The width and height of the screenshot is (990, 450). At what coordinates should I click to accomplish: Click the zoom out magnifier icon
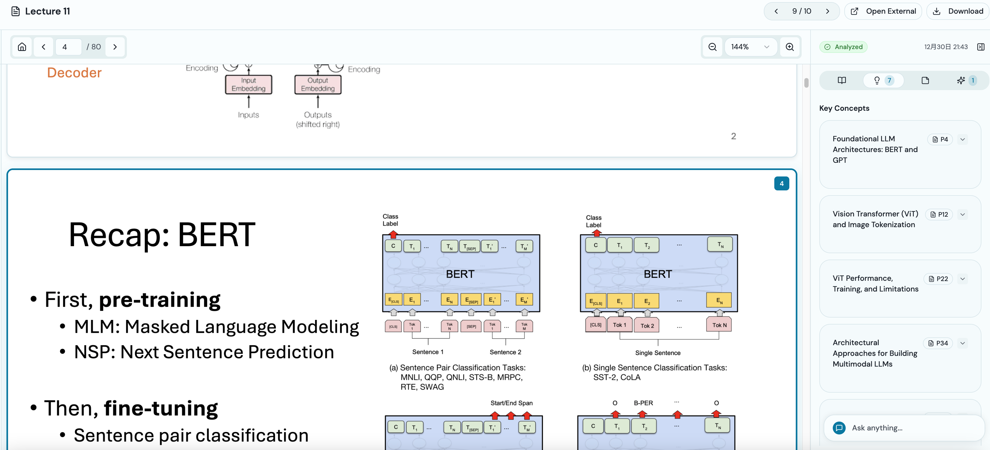coord(712,47)
